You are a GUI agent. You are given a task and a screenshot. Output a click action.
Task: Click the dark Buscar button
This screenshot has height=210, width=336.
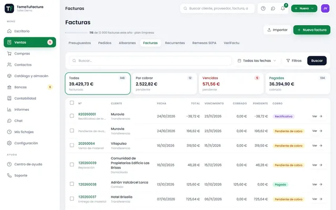click(x=317, y=61)
